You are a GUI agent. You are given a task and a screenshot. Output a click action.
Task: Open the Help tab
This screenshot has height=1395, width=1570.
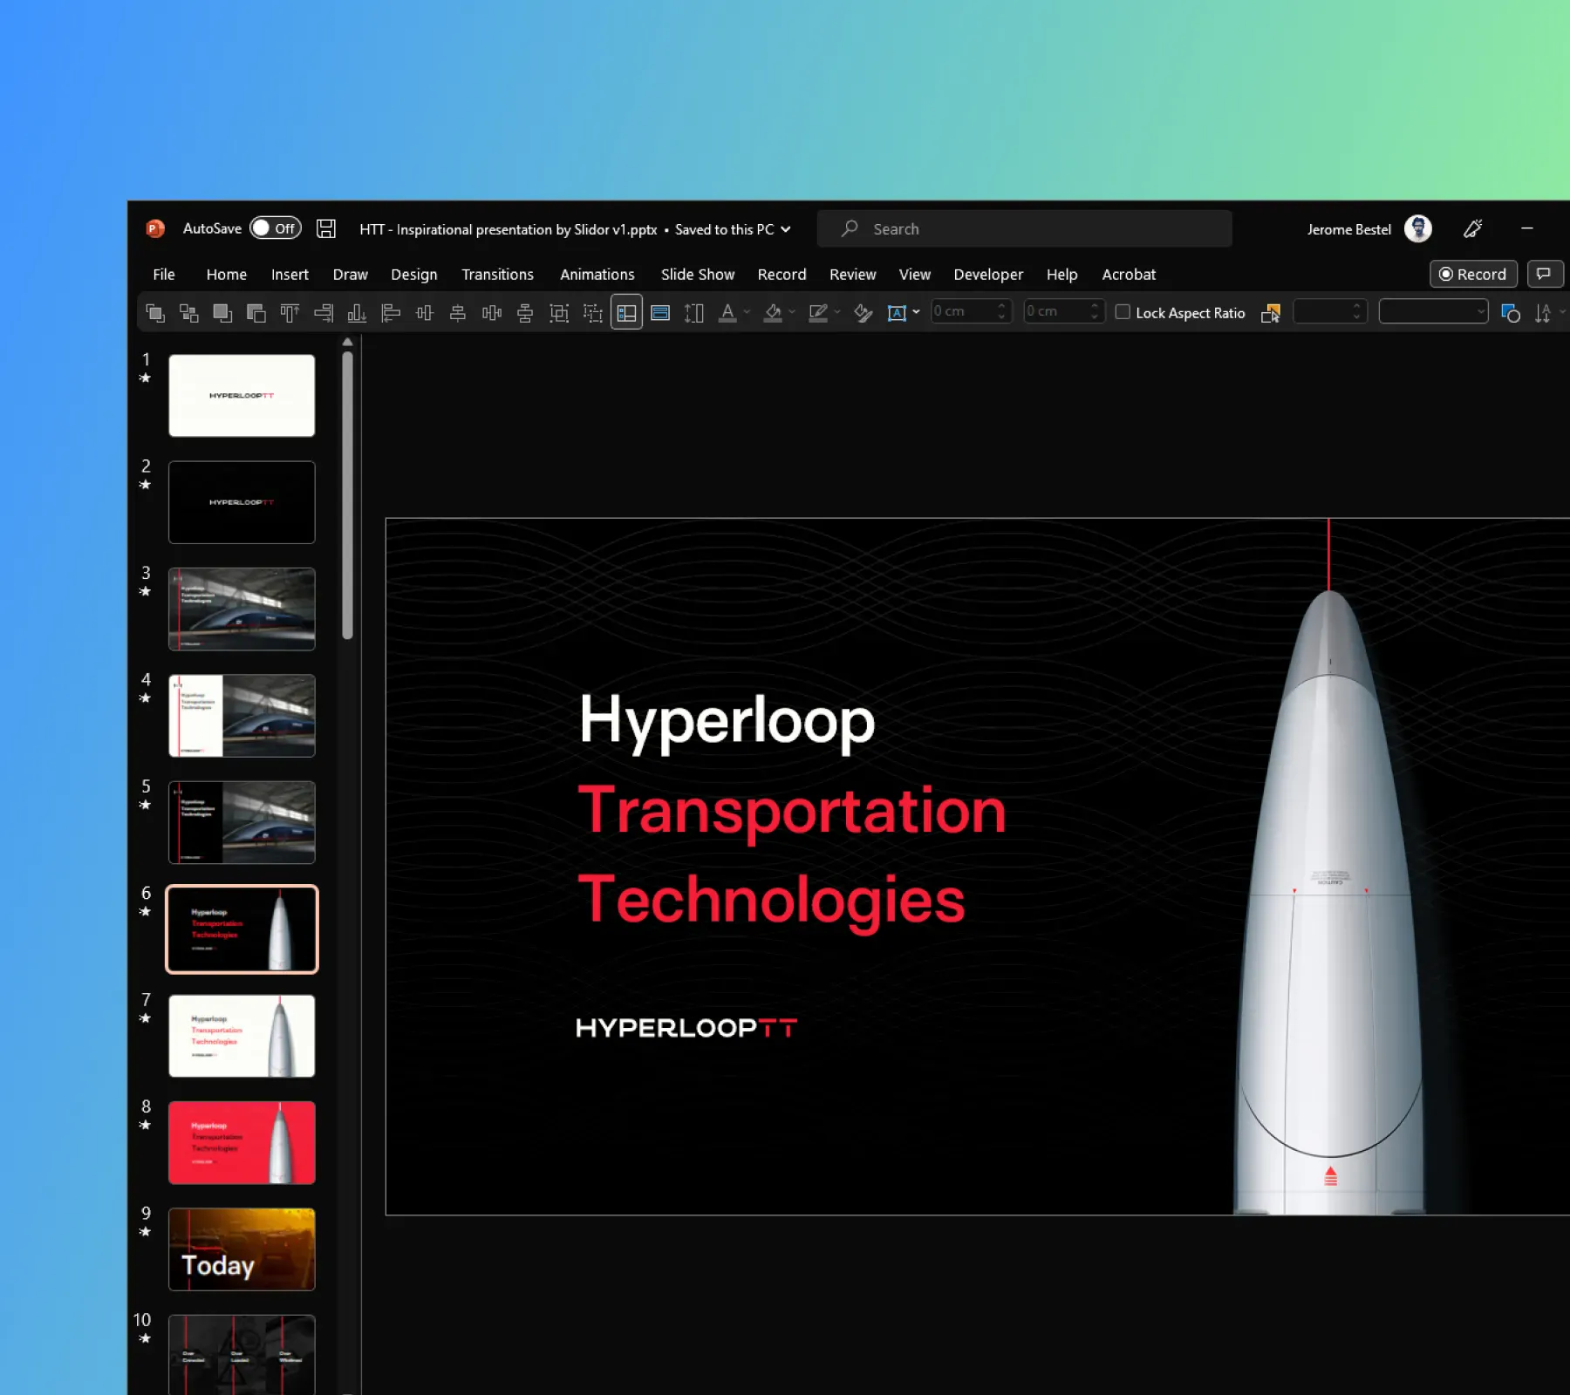click(1062, 275)
